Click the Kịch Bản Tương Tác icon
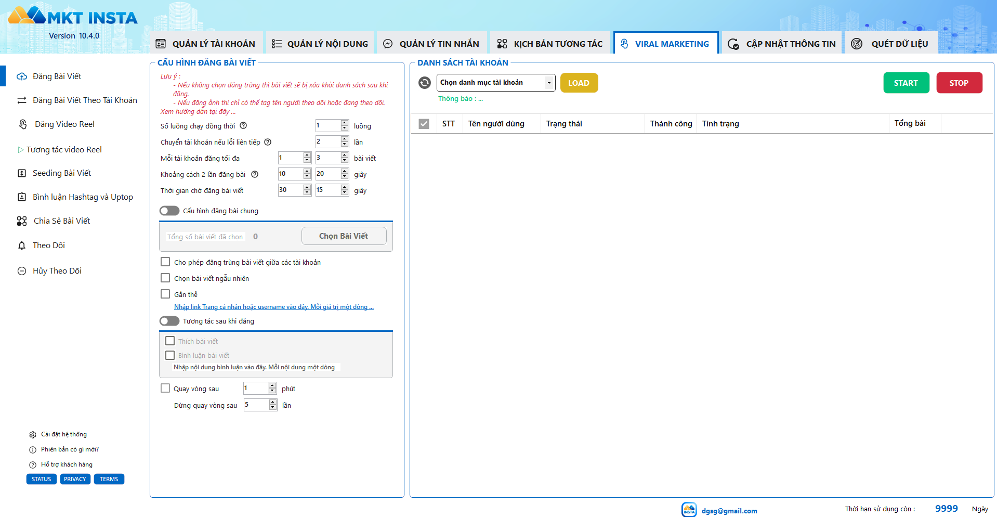Viewport: 997px width, 517px height. click(502, 44)
